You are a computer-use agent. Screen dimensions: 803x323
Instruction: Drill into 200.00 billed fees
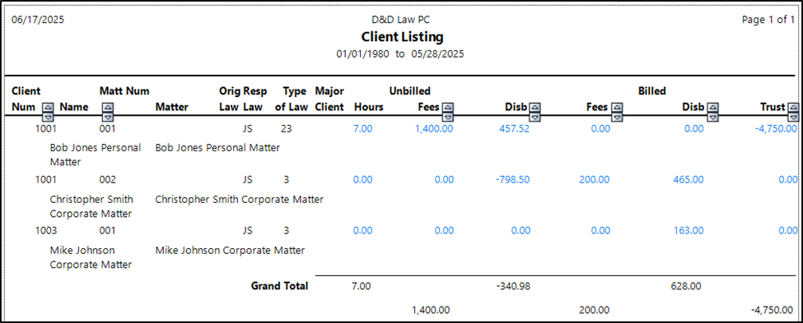595,180
